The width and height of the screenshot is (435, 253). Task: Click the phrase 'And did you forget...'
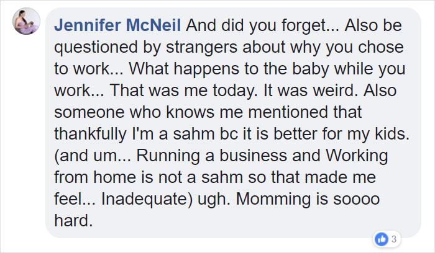pos(248,27)
